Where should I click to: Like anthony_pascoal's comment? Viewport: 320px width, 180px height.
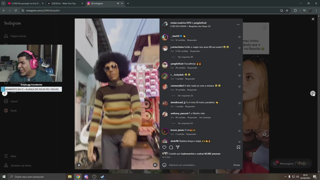pyautogui.click(x=239, y=114)
